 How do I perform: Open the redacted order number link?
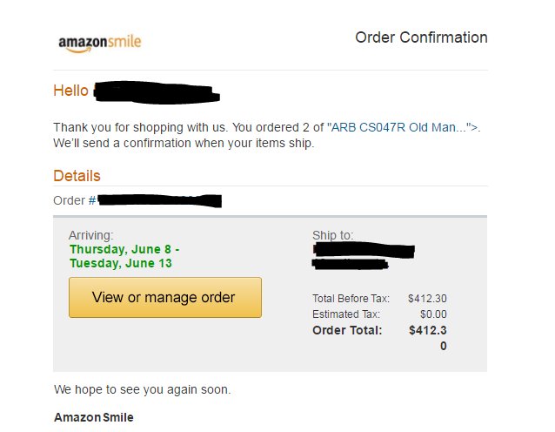coord(160,200)
